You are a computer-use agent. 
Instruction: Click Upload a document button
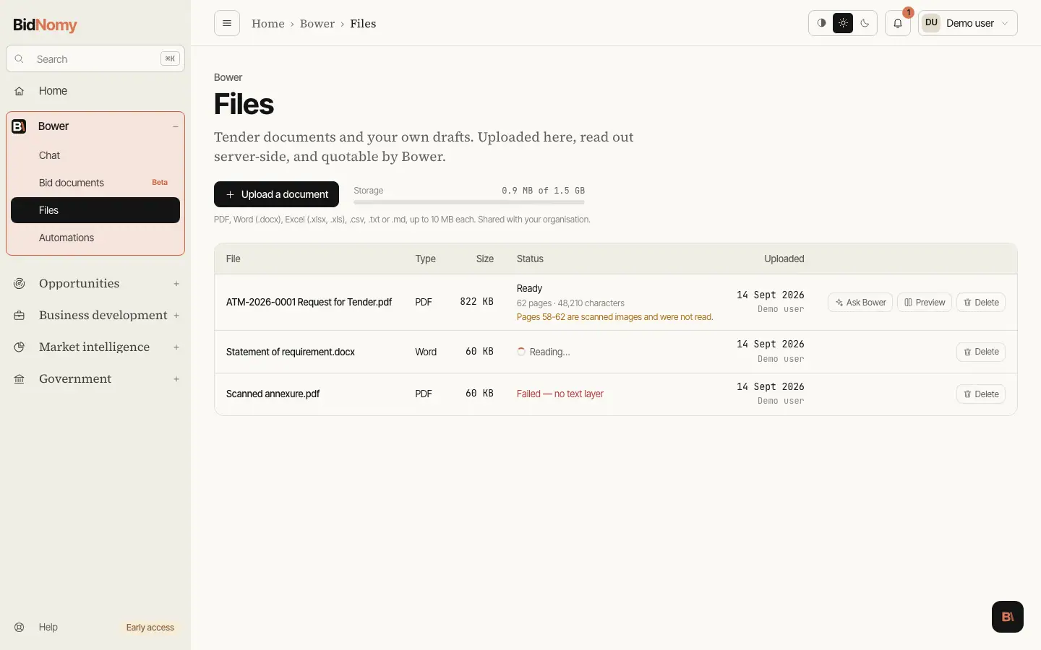point(276,194)
